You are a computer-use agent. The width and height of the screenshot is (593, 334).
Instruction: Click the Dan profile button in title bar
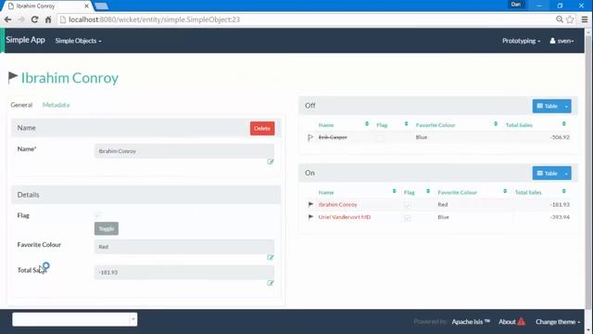click(516, 5)
